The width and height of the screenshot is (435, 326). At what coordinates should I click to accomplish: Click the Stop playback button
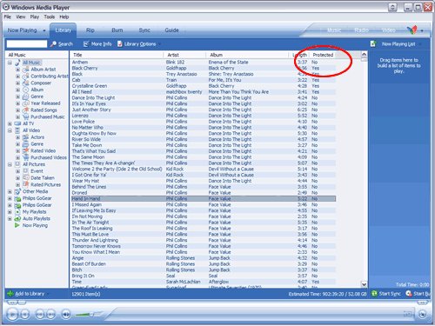coord(25,314)
